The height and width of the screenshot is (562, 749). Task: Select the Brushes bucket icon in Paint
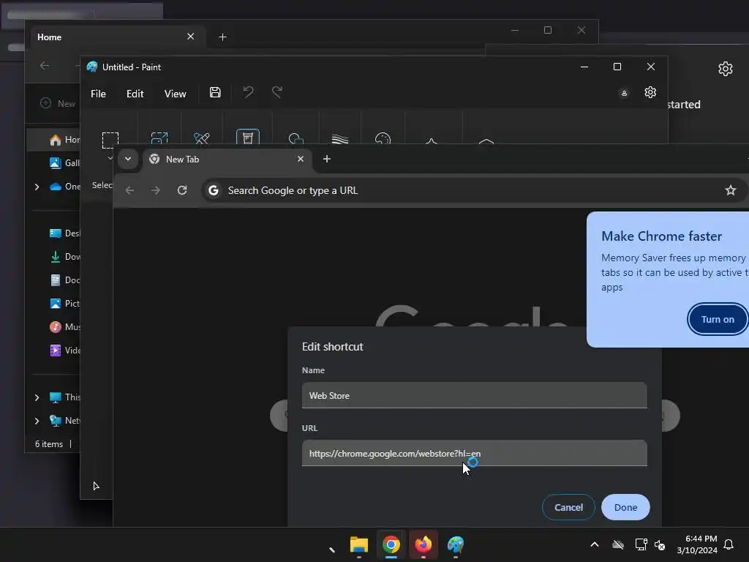click(247, 137)
